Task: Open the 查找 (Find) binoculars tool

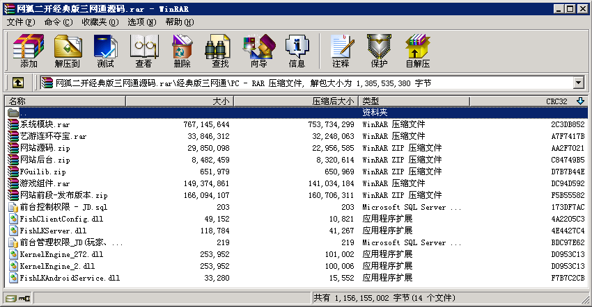Action: pos(220,51)
